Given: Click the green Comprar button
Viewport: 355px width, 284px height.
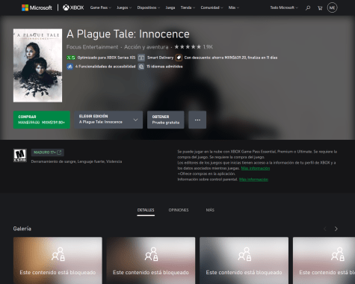Looking at the screenshot, I should [x=42, y=120].
